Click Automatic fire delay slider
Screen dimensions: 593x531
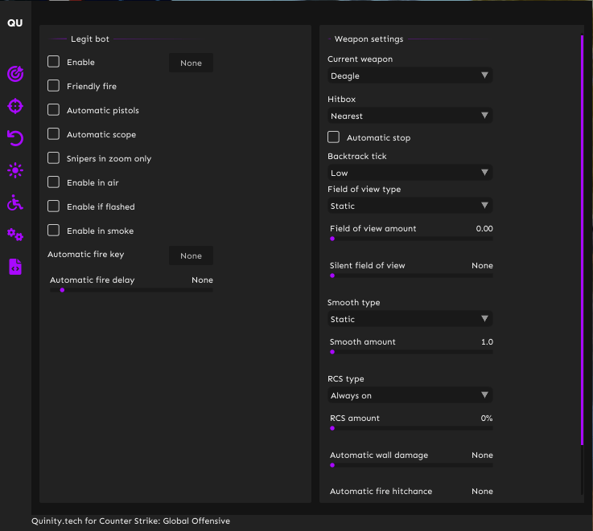131,290
